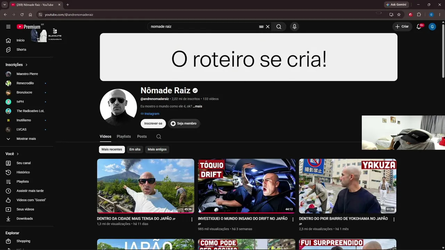Open browser extensions puzzle icon
The width and height of the screenshot is (445, 250).
coord(419,15)
